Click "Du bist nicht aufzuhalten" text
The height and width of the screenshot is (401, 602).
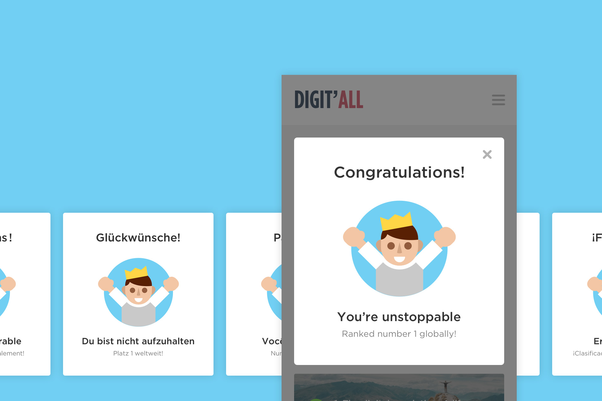138,341
